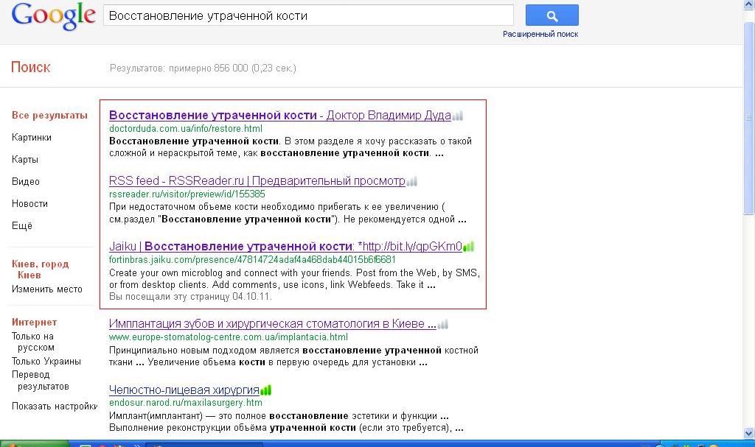Click Результатов: примерно 856 000 text

(203, 68)
